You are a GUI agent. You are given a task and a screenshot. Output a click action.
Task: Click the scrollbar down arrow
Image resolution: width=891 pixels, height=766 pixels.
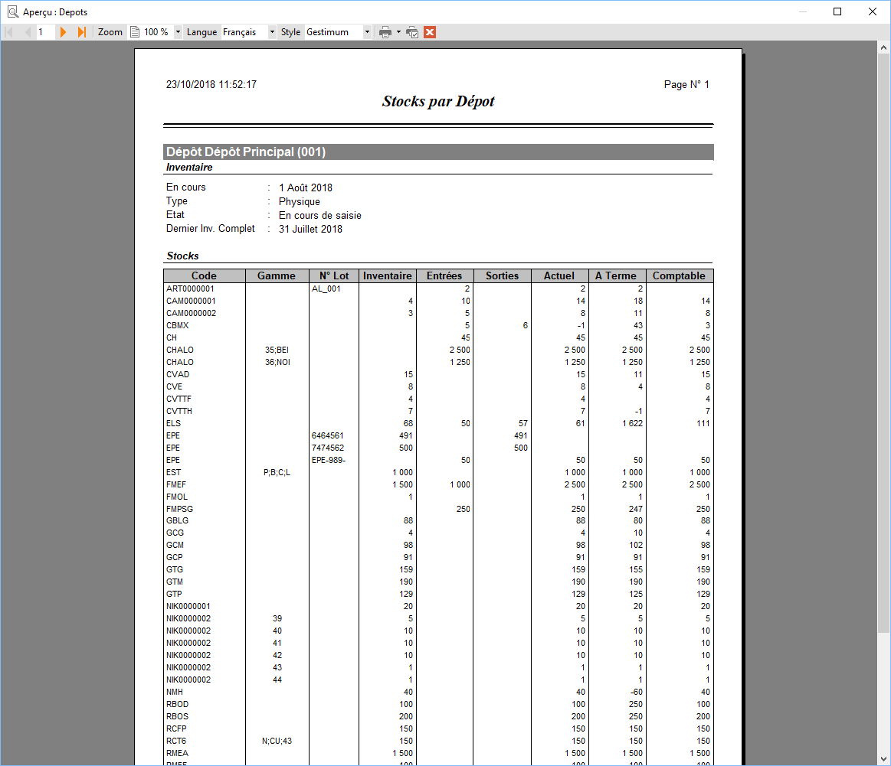[883, 758]
